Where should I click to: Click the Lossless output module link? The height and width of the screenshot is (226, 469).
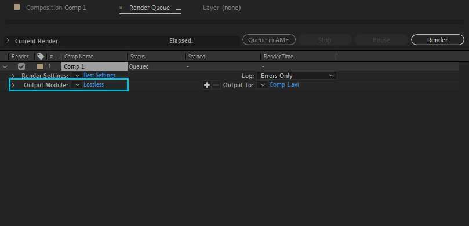point(93,84)
